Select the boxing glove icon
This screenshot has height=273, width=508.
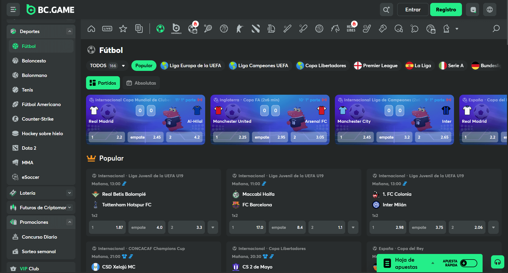pos(383,29)
